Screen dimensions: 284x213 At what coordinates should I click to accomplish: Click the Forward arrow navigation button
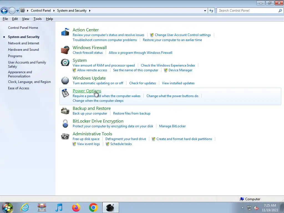pos(12,11)
